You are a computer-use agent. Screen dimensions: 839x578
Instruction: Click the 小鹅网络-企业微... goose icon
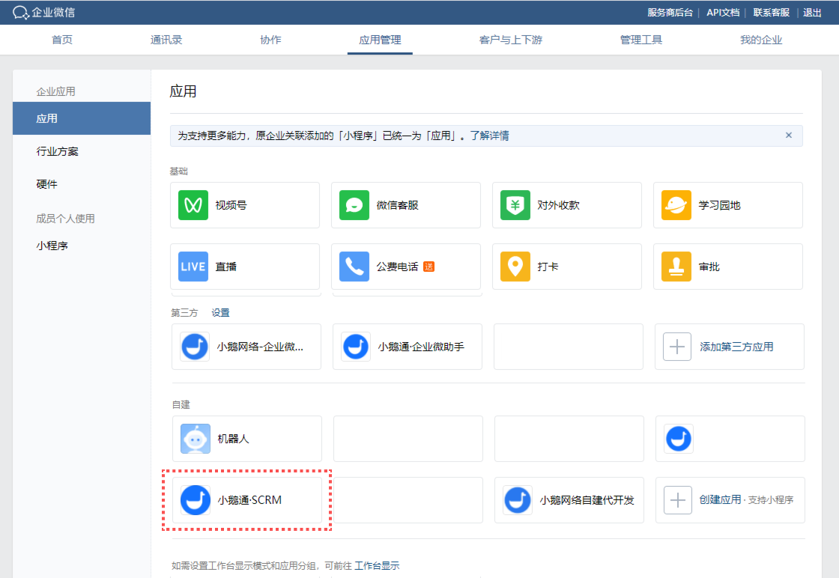(195, 347)
